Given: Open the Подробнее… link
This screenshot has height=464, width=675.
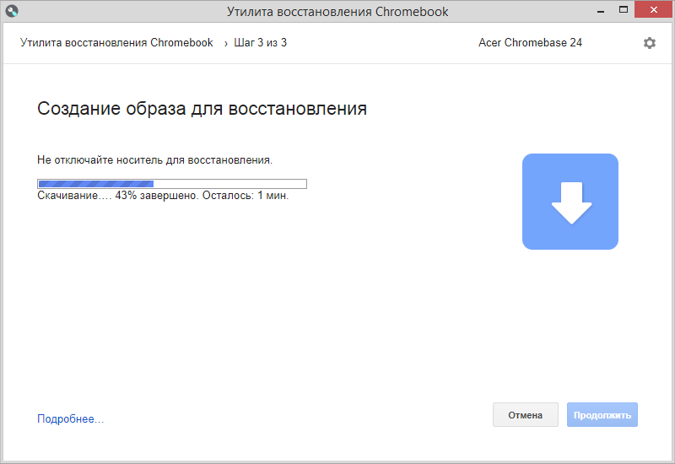Looking at the screenshot, I should pyautogui.click(x=71, y=418).
